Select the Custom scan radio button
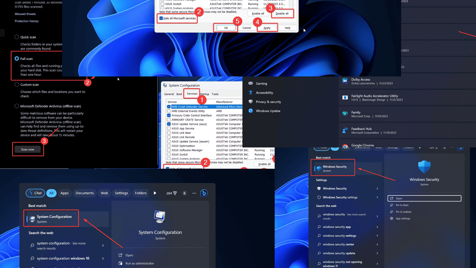Viewport: 476px width, 268px height. tap(17, 84)
